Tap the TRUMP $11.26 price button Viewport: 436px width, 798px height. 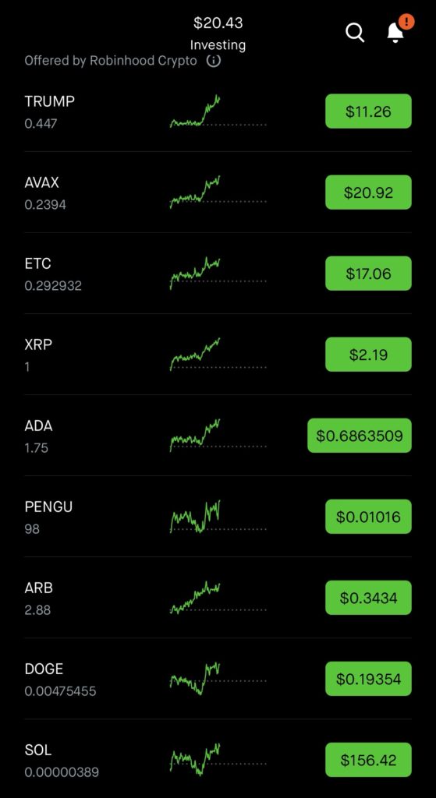coord(368,111)
